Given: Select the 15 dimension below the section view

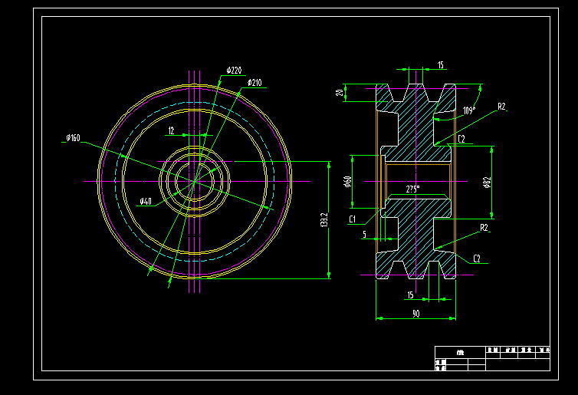Looking at the screenshot, I should [x=410, y=295].
